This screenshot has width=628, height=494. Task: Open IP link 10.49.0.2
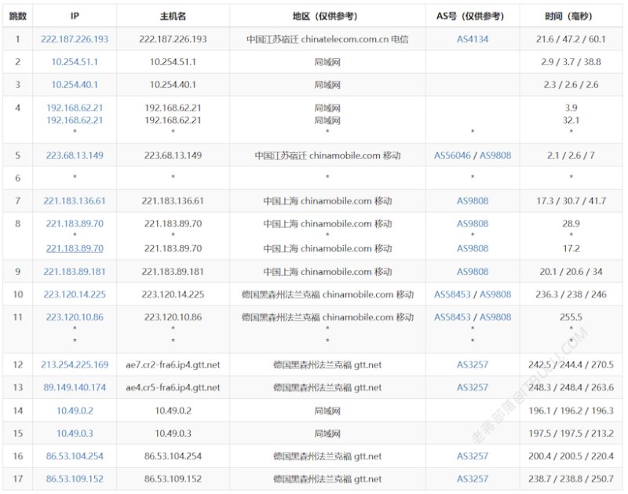75,411
